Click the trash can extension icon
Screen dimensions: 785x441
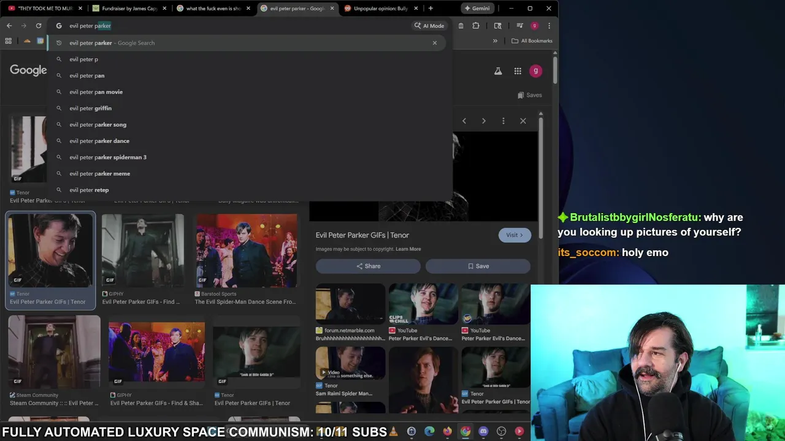coord(461,26)
